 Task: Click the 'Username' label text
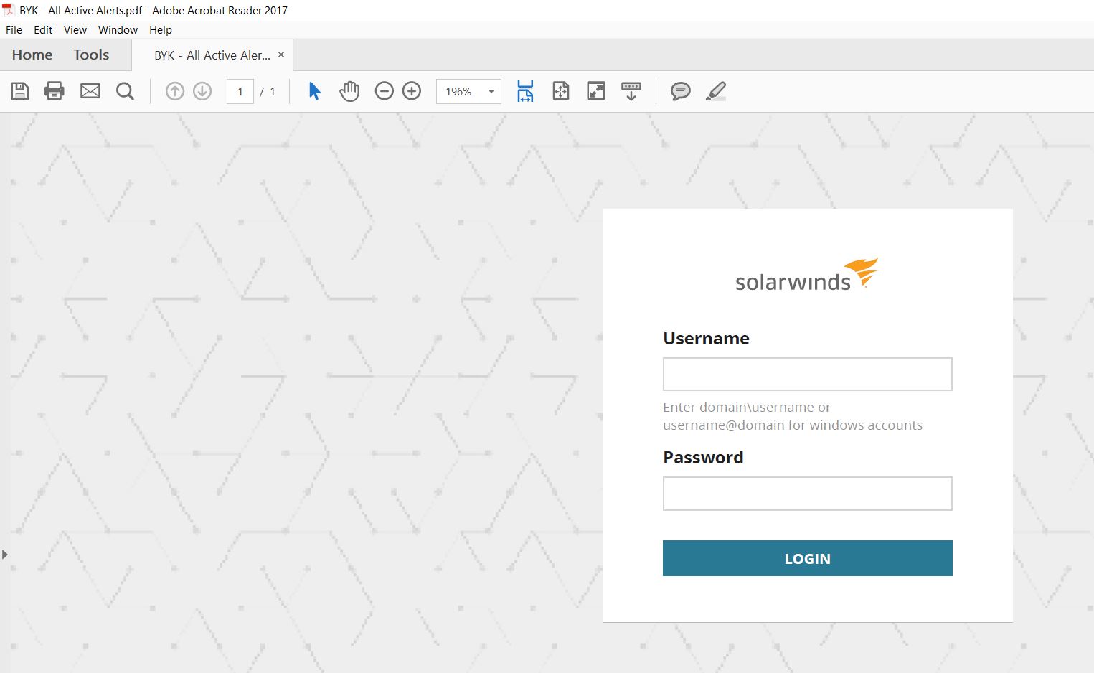point(706,339)
